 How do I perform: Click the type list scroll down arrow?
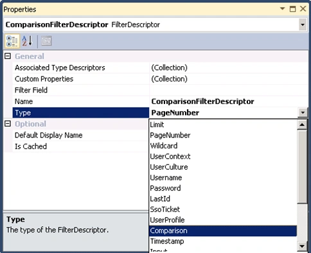click(x=302, y=246)
